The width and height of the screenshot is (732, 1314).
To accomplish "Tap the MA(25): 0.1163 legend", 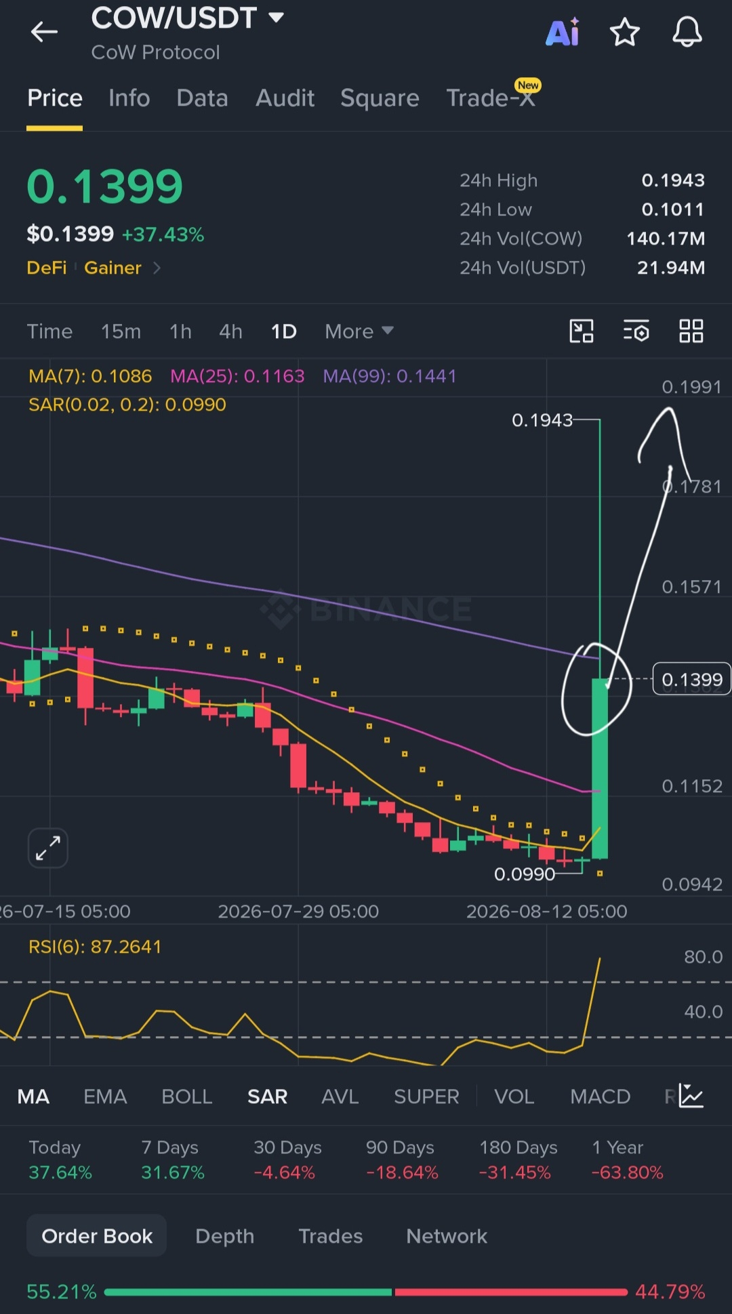I will tap(237, 376).
